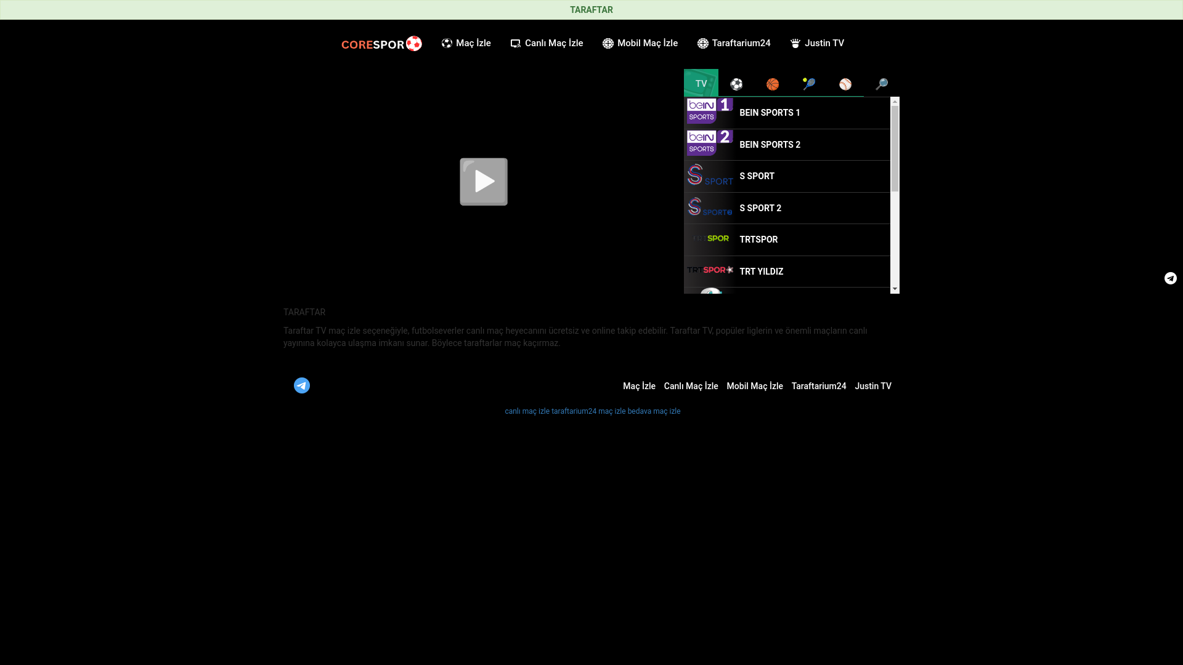Click footer Taraftarium24 link

[x=819, y=386]
